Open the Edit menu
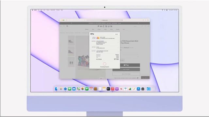The image size is (209, 117). 41,10
